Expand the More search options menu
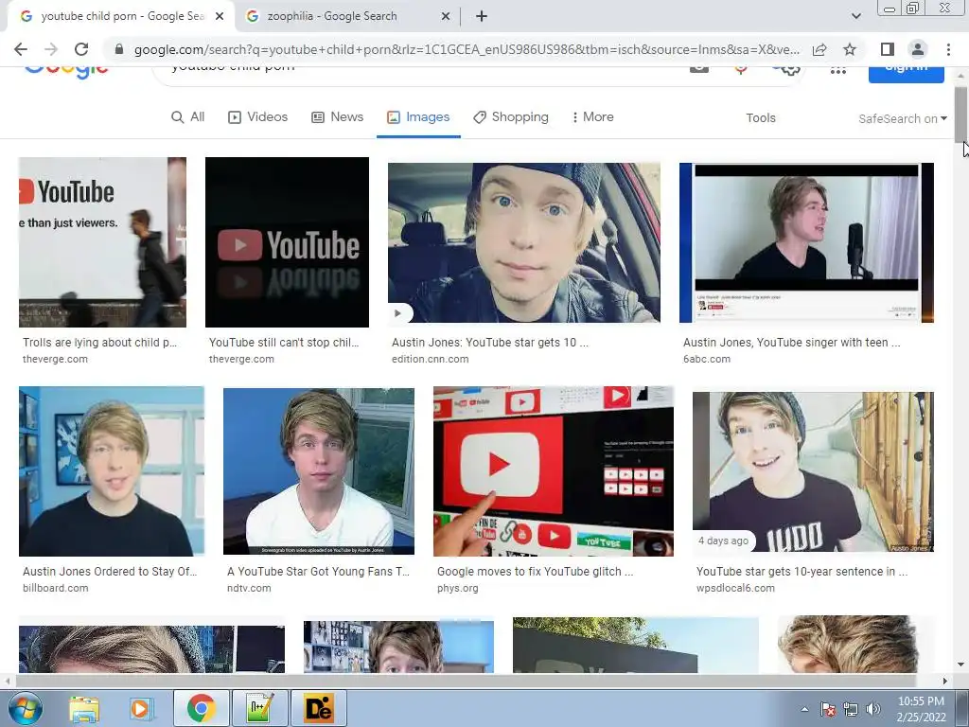The width and height of the screenshot is (969, 727). pos(592,116)
